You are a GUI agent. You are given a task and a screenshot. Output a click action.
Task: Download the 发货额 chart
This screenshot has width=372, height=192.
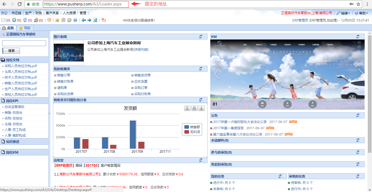(x=201, y=108)
